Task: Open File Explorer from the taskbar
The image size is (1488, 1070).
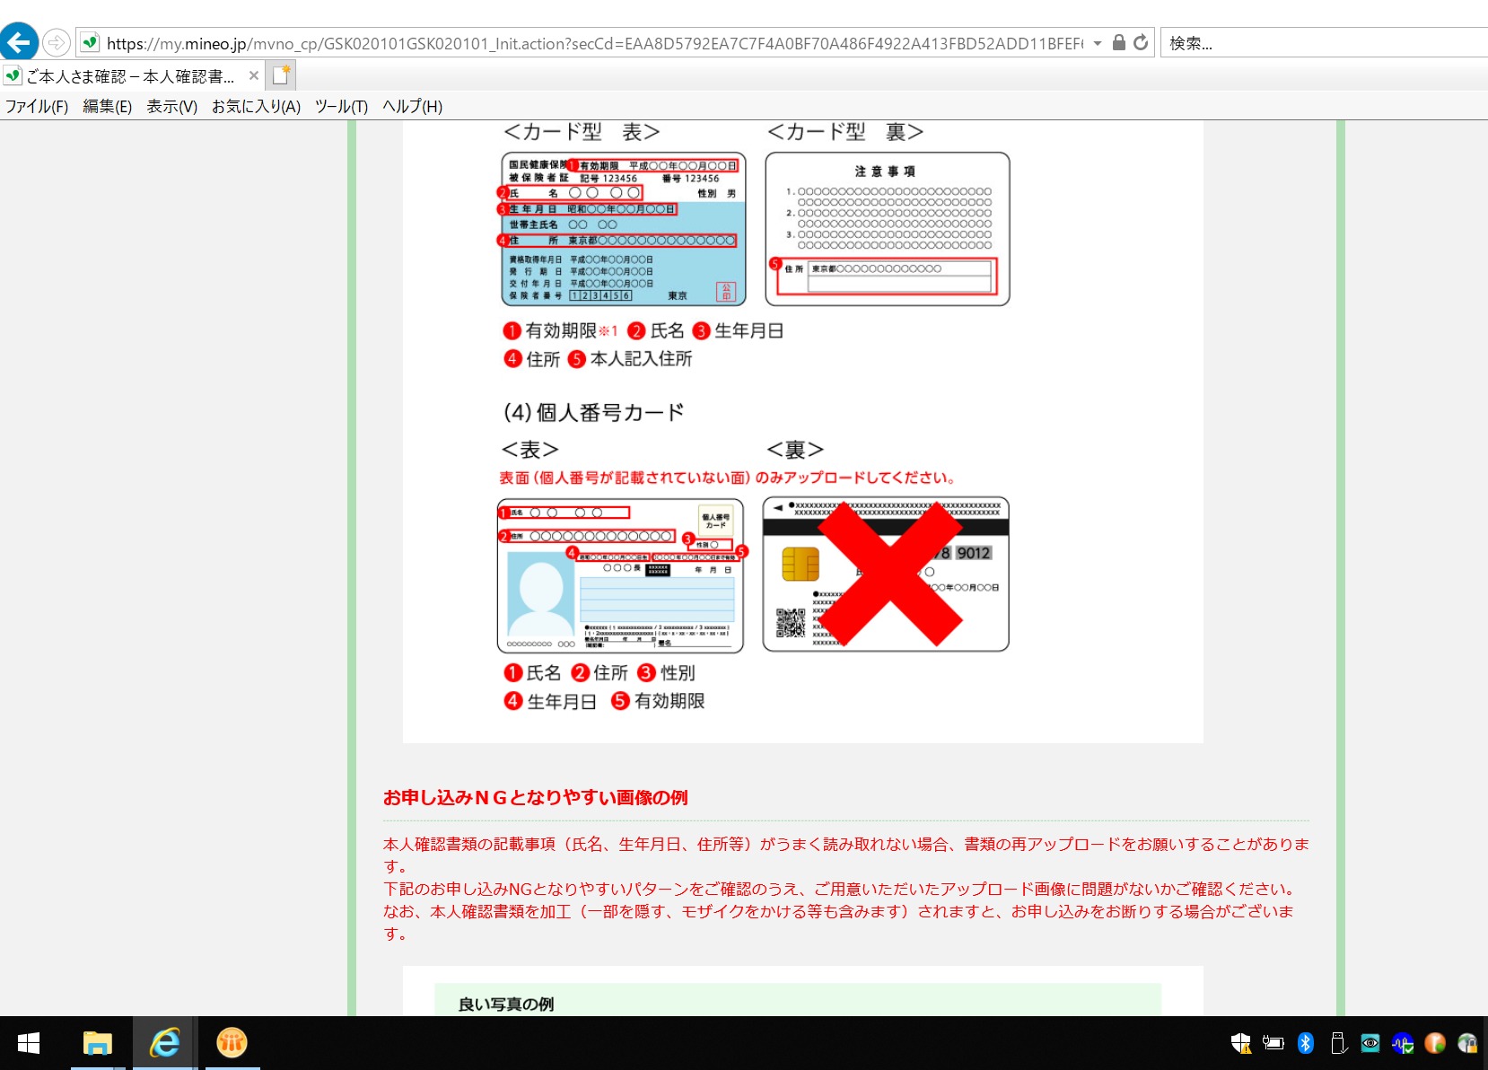Action: 97,1043
